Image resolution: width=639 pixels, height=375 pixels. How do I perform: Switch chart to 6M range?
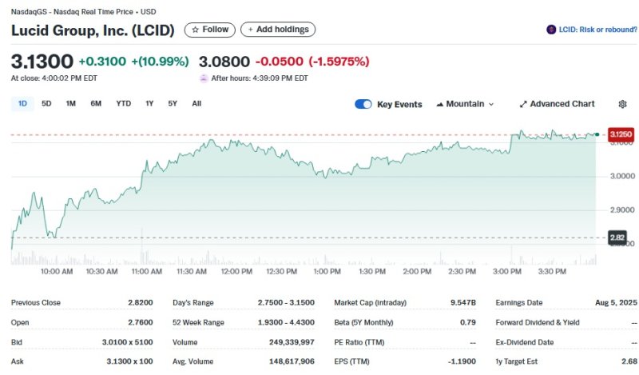[x=96, y=103]
